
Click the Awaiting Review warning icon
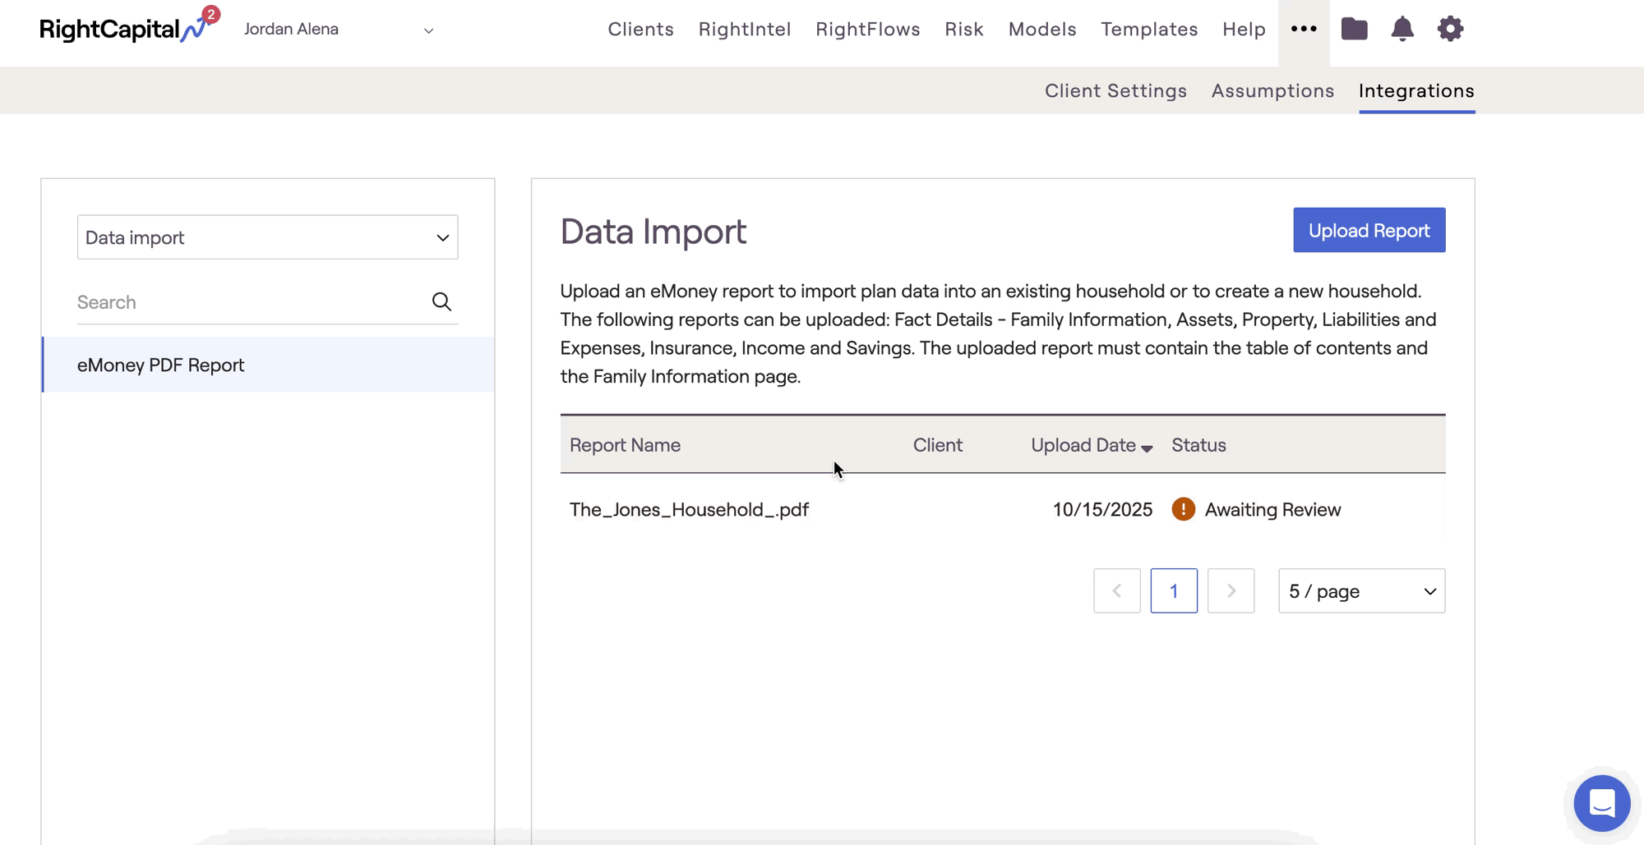[x=1183, y=509]
